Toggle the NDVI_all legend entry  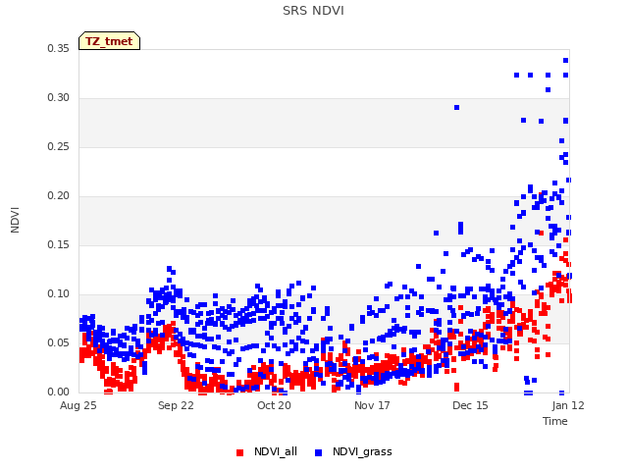point(267,451)
